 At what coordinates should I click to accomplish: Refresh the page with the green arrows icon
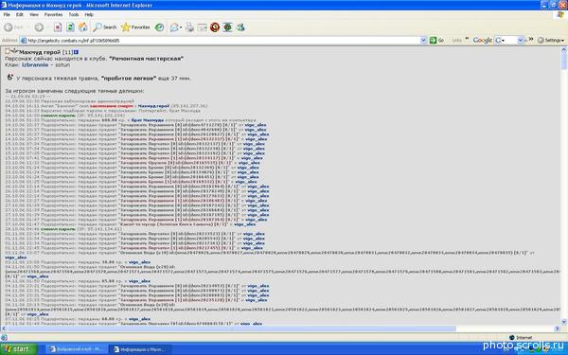coord(71,27)
